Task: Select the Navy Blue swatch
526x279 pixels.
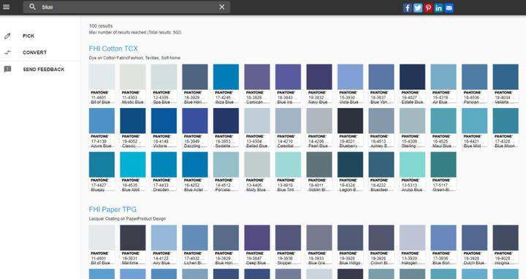Action: pos(319,85)
